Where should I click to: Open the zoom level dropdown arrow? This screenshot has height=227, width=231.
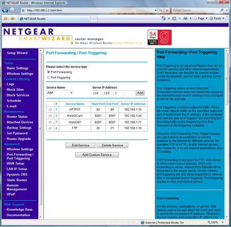[223, 222]
